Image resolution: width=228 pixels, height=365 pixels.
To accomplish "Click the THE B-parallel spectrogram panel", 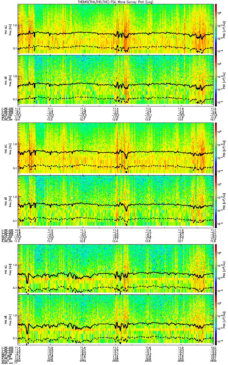I will point(115,320).
